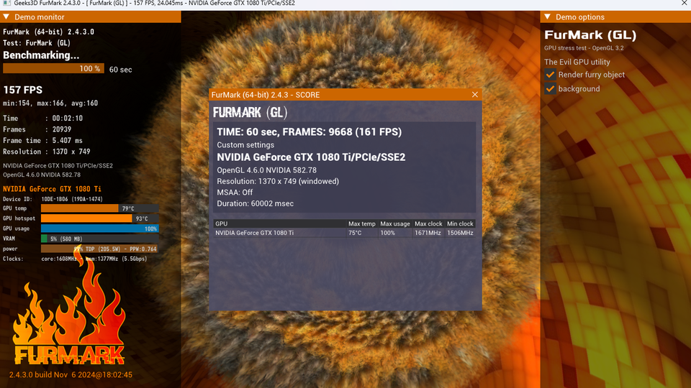Click the Frames : 20939 readout

pyautogui.click(x=37, y=129)
